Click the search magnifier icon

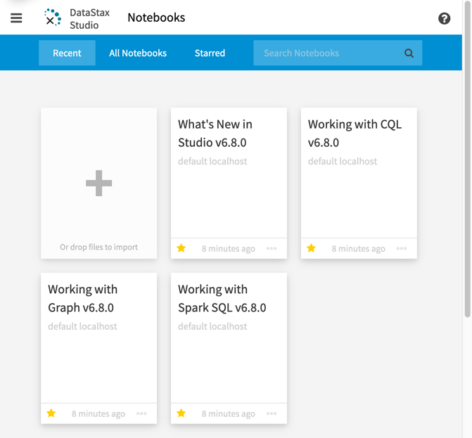pyautogui.click(x=409, y=53)
